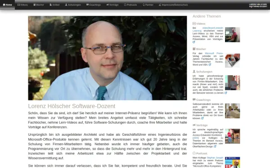Open Vorträge in the navigation bar
The width and height of the screenshot is (270, 168).
(112, 5)
